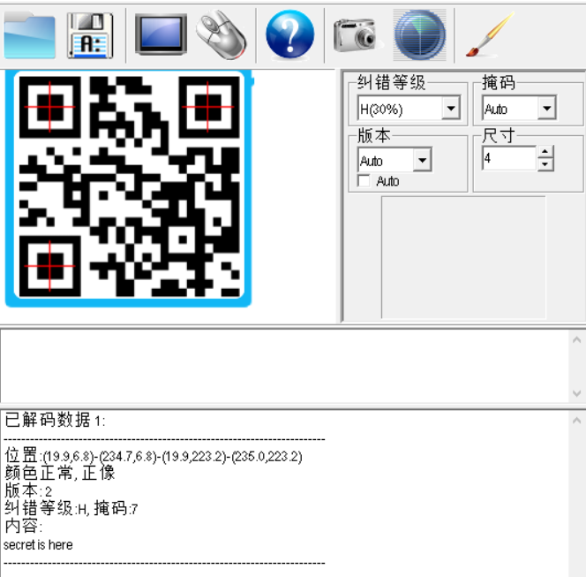Click down arrow of input area scrollbar
This screenshot has height=577, width=586.
click(576, 393)
